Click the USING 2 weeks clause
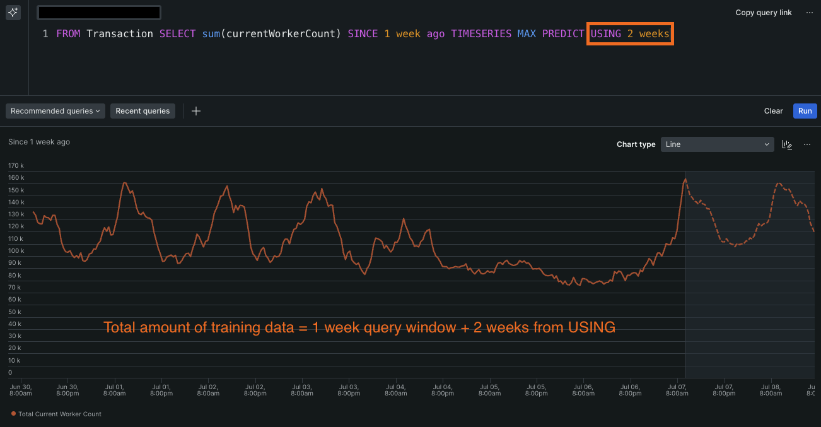 [x=630, y=33]
